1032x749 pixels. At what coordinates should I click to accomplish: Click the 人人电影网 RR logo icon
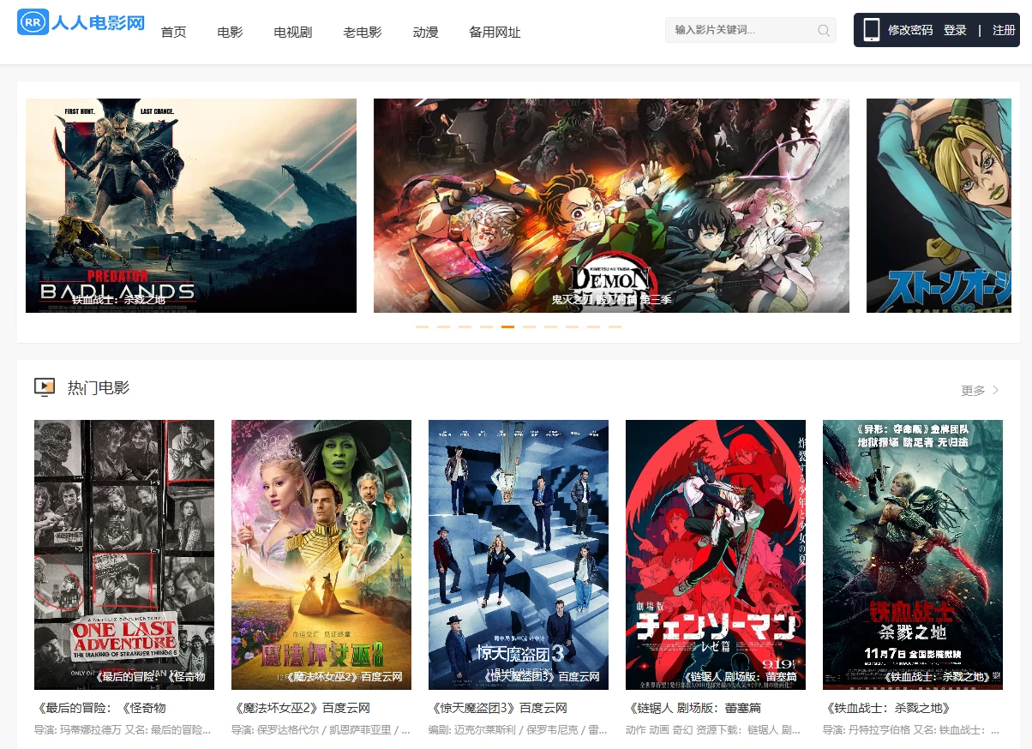pos(33,22)
